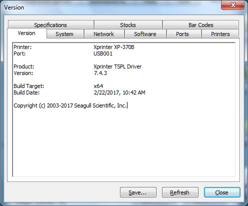Click the Seagull Scientific copyright line
This screenshot has height=206, width=248.
click(70, 105)
